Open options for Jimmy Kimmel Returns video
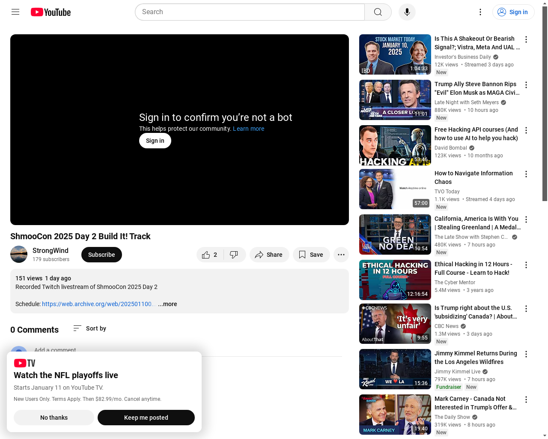The height and width of the screenshot is (439, 548). (x=526, y=354)
